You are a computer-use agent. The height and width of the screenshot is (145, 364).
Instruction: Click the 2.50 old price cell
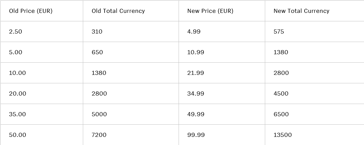coord(16,32)
